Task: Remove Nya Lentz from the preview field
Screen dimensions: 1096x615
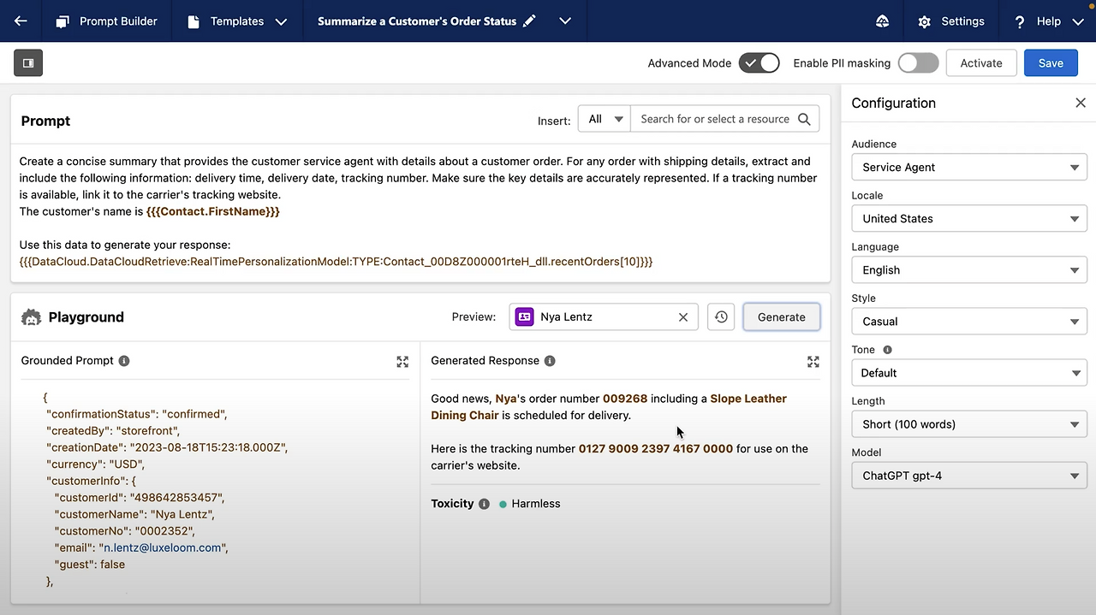Action: [x=683, y=316]
